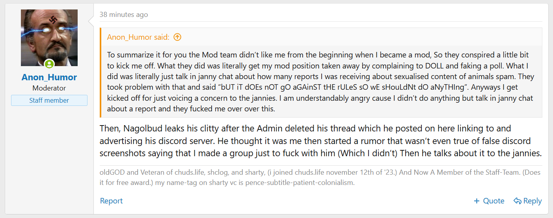Click the Staff member badge

click(49, 100)
